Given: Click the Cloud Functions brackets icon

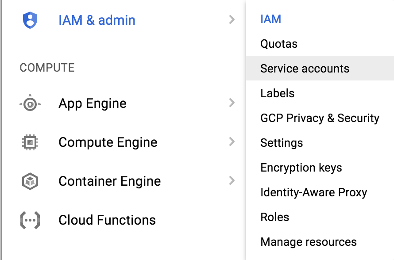Looking at the screenshot, I should point(30,220).
